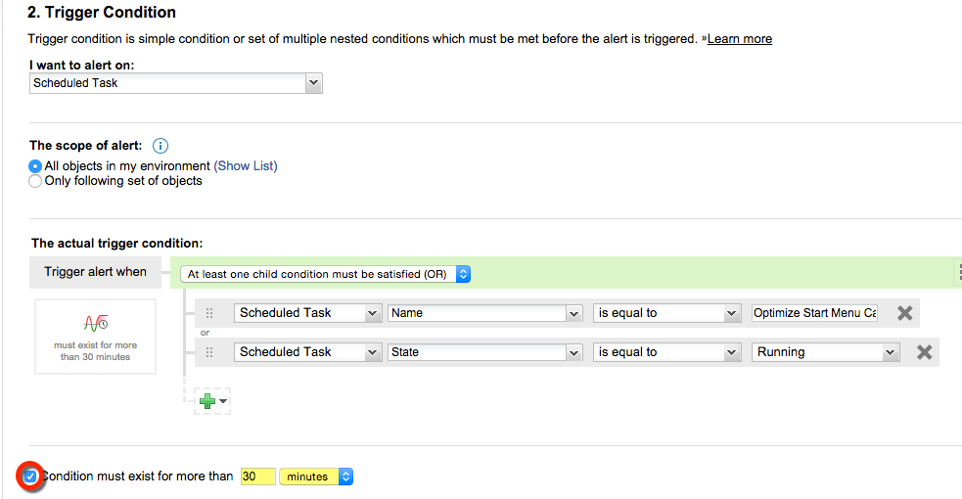The height and width of the screenshot is (499, 962).
Task: Uncheck Condition must exist for more than
Action: (x=30, y=476)
